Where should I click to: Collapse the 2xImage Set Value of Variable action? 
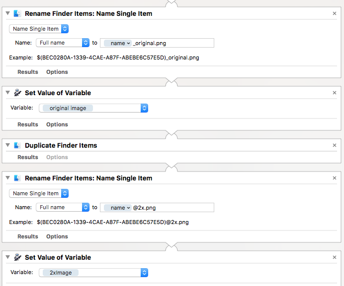[7, 257]
